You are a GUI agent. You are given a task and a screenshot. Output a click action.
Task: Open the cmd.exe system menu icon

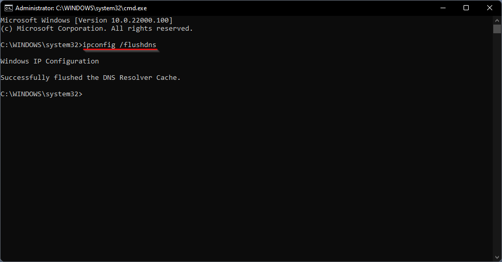8,8
